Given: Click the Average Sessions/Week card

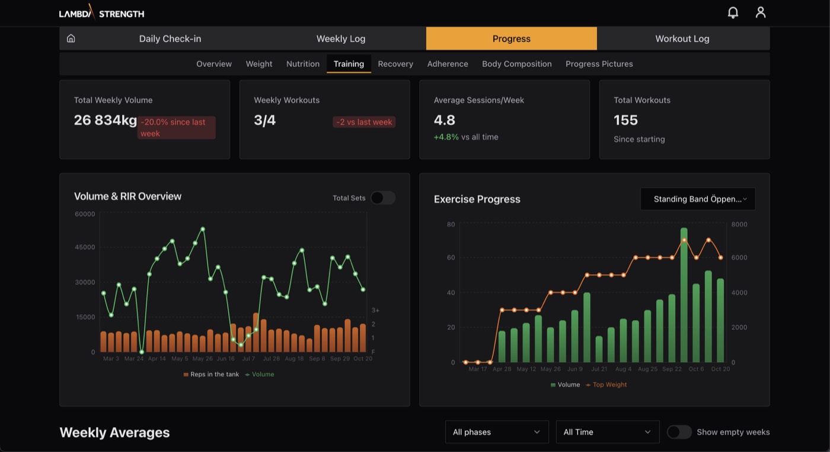Looking at the screenshot, I should [505, 120].
